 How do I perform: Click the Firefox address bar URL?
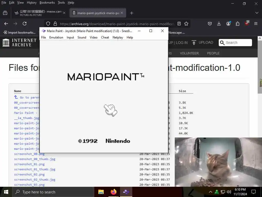116,24
